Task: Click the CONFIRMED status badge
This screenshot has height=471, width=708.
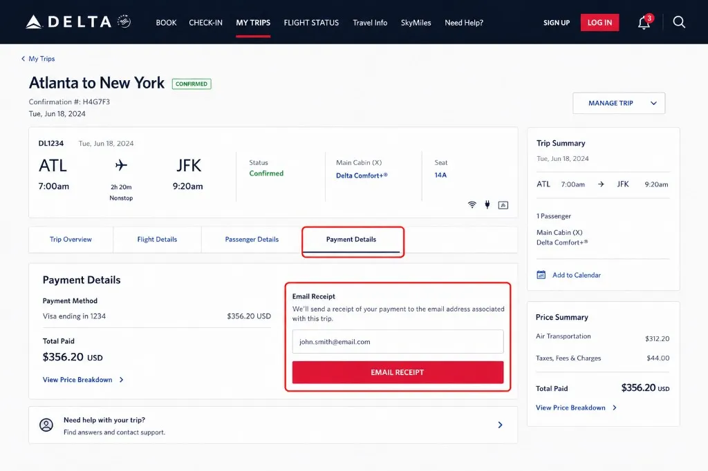Action: pos(192,84)
